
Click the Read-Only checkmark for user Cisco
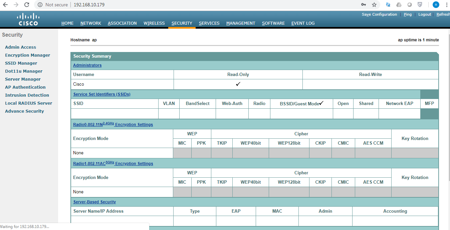[238, 84]
